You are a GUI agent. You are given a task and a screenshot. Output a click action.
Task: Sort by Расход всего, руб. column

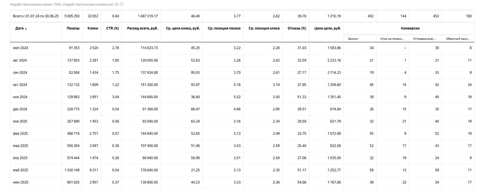[x=142, y=28]
